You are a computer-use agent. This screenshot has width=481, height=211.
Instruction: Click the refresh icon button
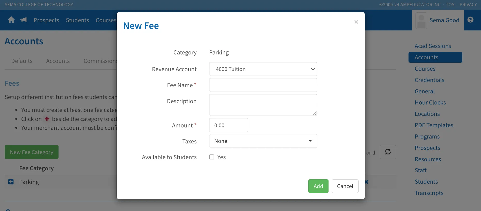pyautogui.click(x=388, y=152)
